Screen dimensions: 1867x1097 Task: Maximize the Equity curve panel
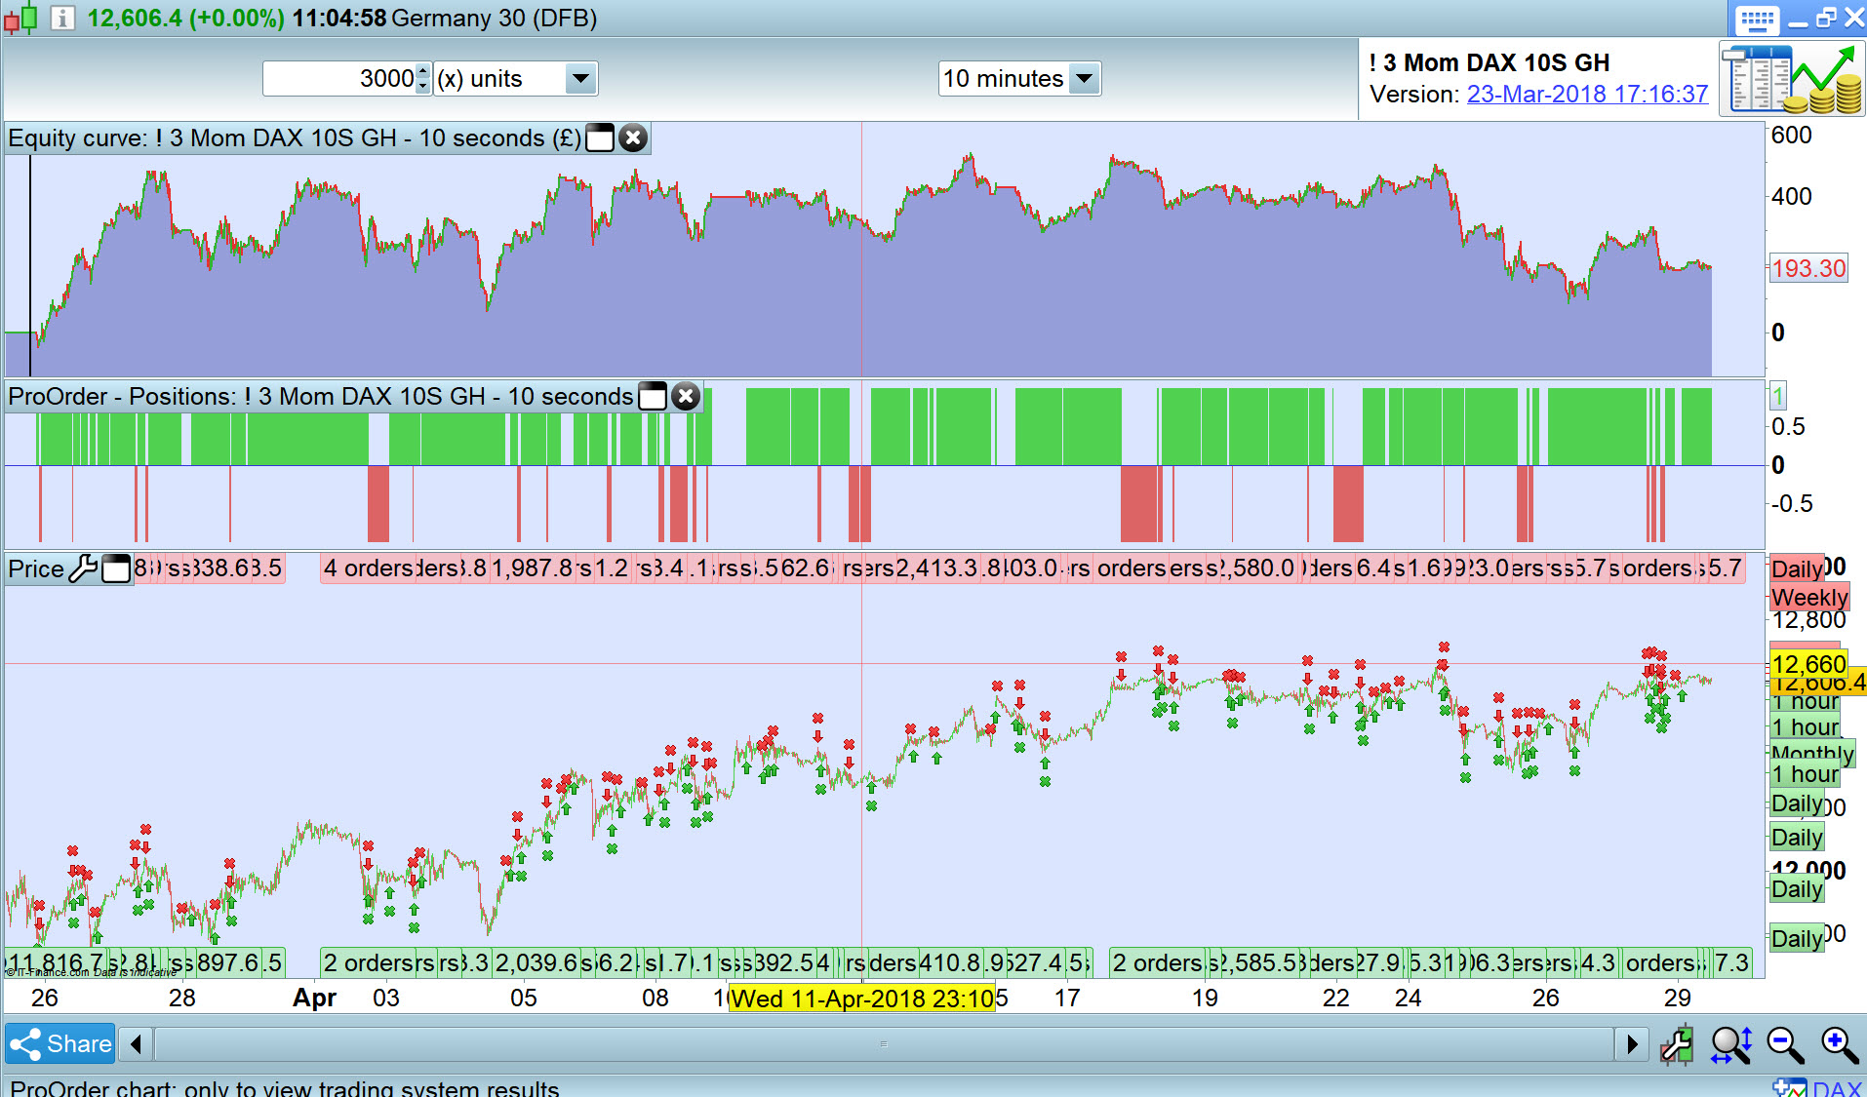(x=600, y=138)
